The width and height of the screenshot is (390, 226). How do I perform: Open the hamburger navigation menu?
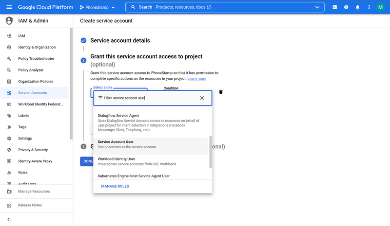(x=9, y=7)
